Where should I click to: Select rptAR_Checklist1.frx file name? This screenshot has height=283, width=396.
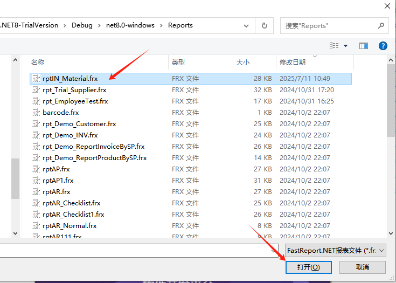73,215
